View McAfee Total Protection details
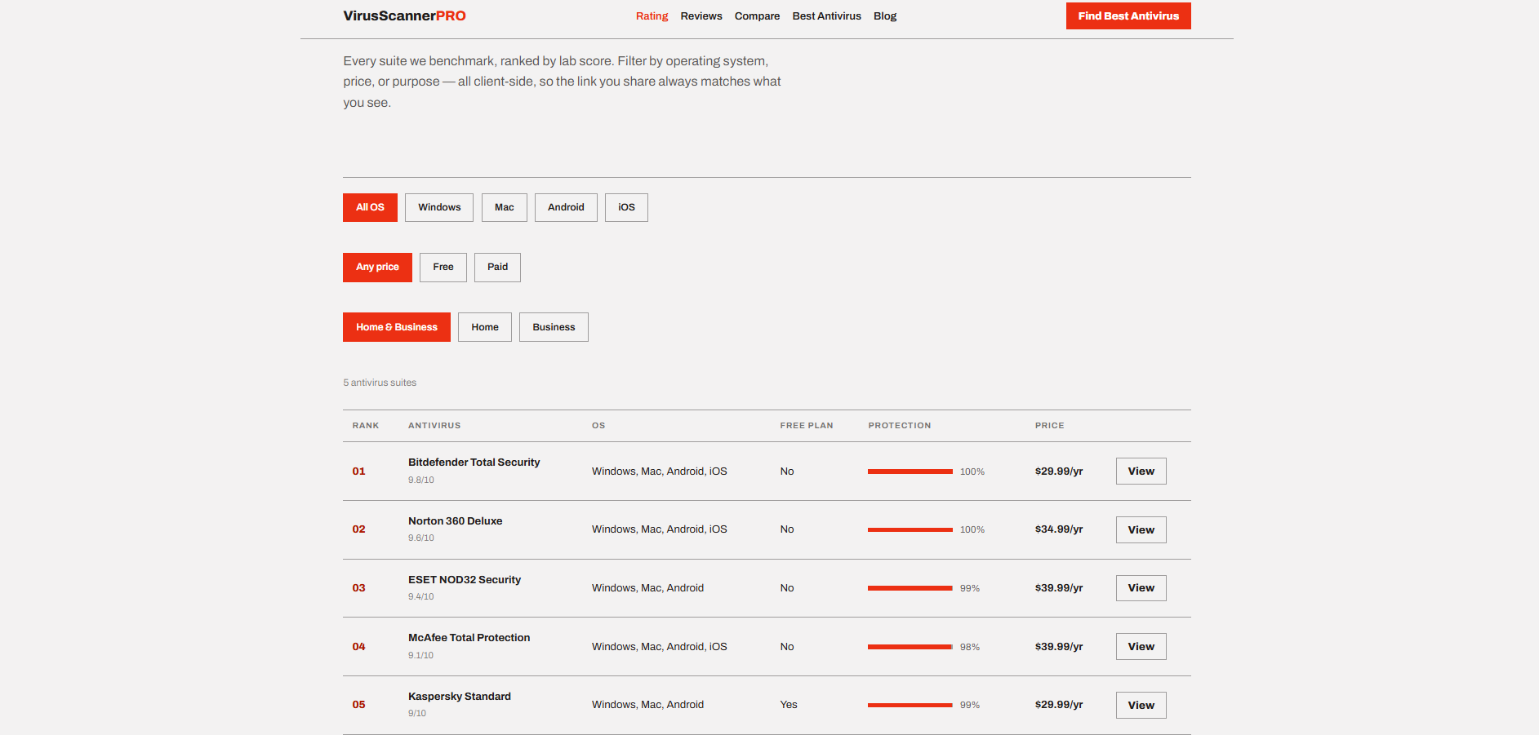Image resolution: width=1539 pixels, height=735 pixels. (x=1141, y=646)
